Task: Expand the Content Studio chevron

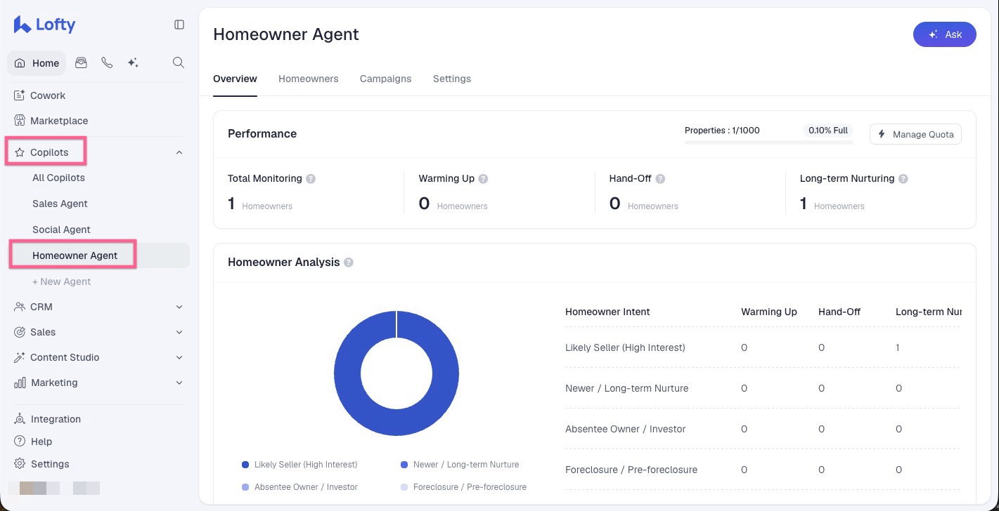Action: [x=179, y=357]
